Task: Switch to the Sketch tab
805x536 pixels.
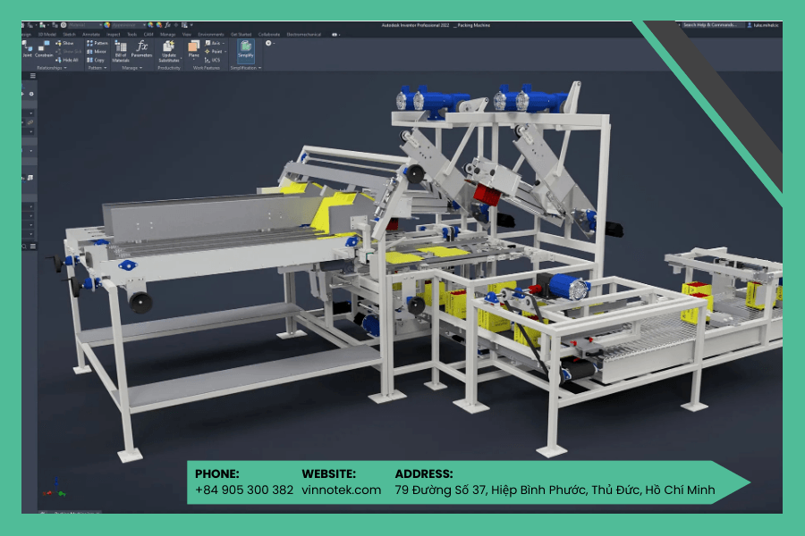Action: 69,34
